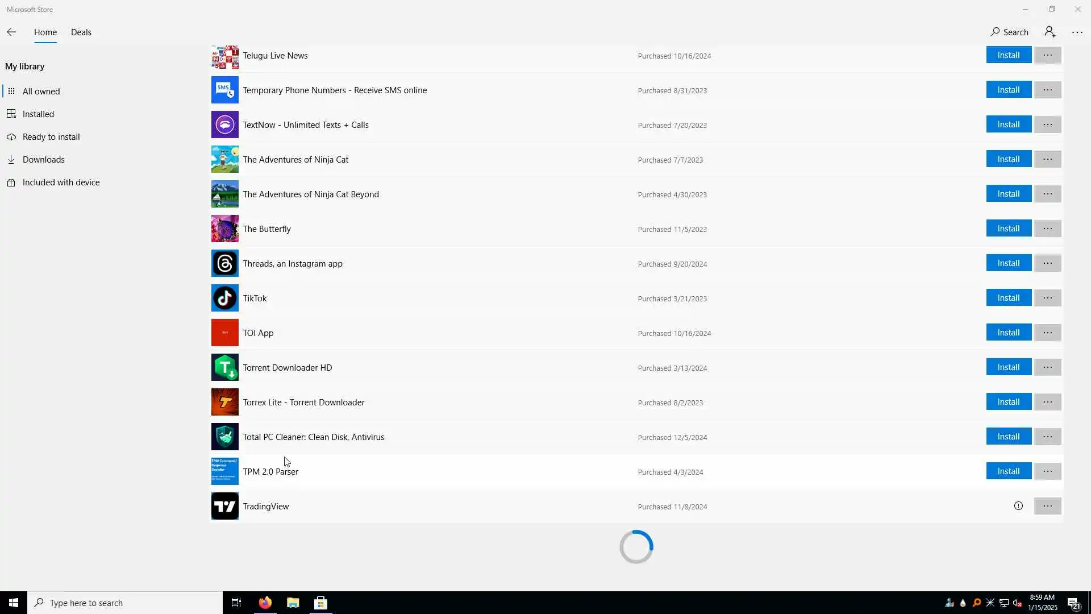Switch to the Deals tab
This screenshot has width=1091, height=614.
(81, 32)
